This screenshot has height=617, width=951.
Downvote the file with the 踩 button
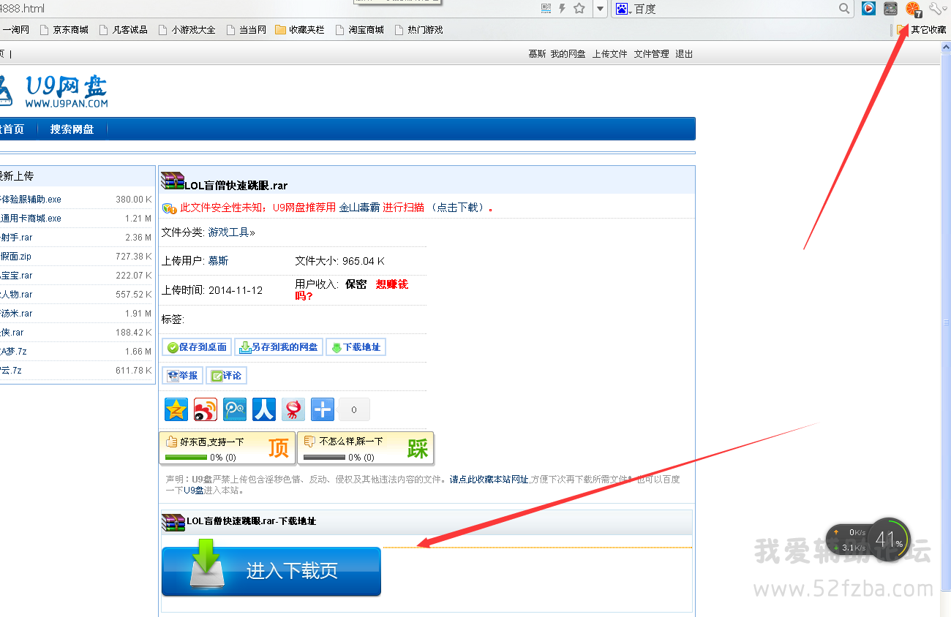click(x=365, y=447)
